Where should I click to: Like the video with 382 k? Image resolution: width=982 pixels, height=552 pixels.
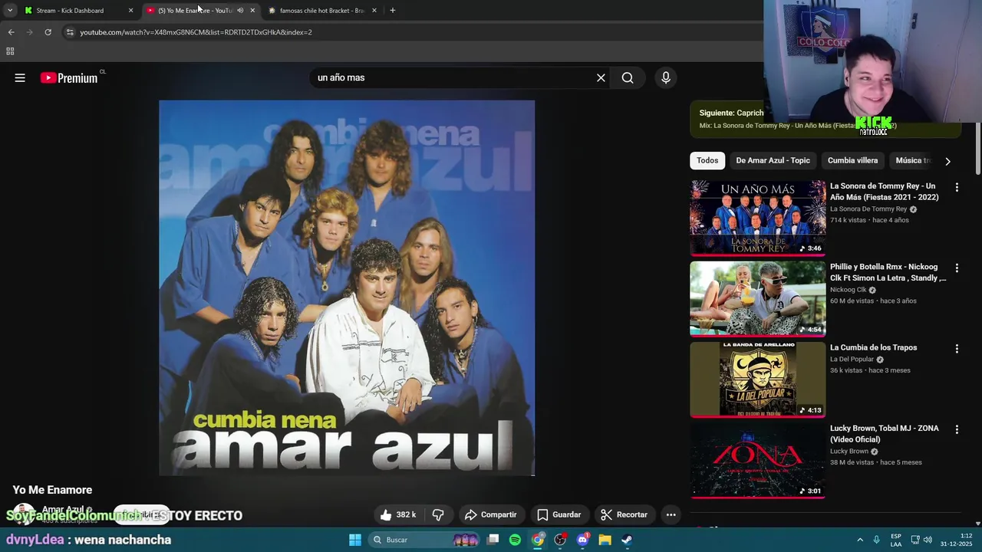pos(399,514)
